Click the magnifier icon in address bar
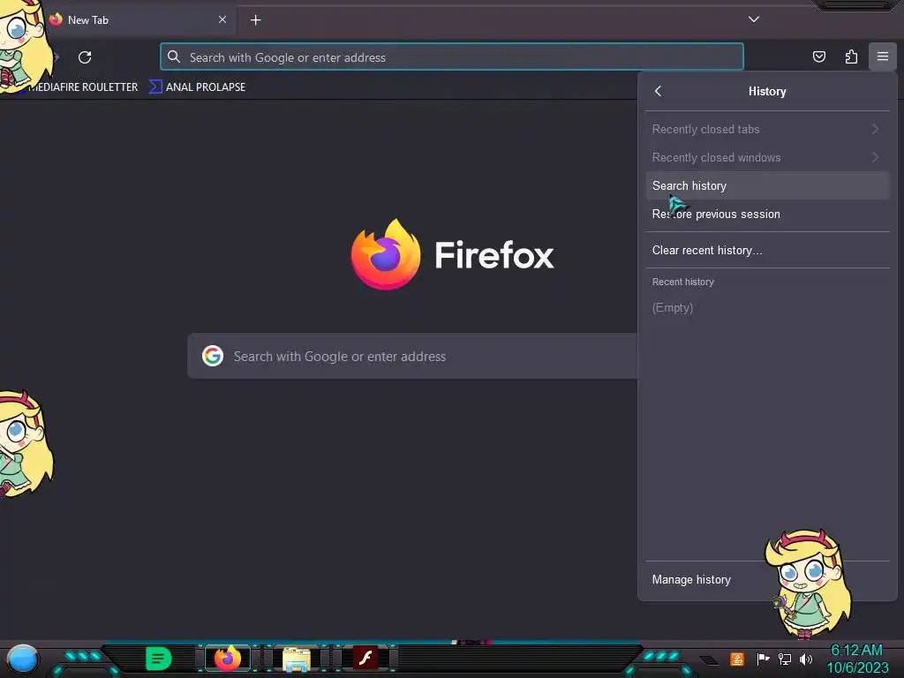 point(174,56)
